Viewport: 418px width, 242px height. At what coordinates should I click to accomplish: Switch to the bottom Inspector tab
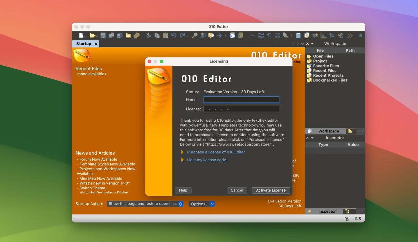click(324, 211)
